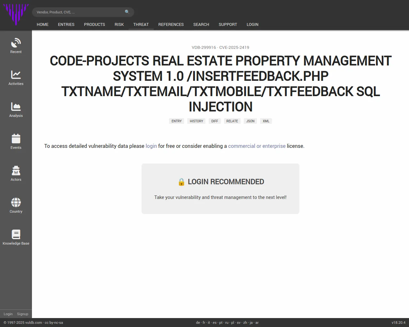The width and height of the screenshot is (409, 327).
Task: Click the 'commercial or enterprise' link
Action: point(257,146)
